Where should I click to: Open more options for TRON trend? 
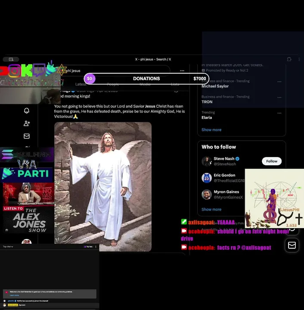click(279, 97)
